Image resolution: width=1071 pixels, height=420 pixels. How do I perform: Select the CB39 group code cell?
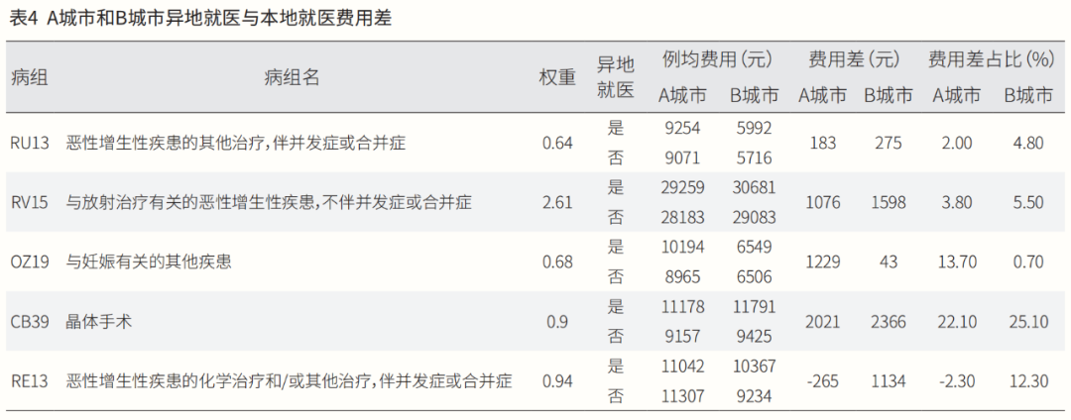30,321
